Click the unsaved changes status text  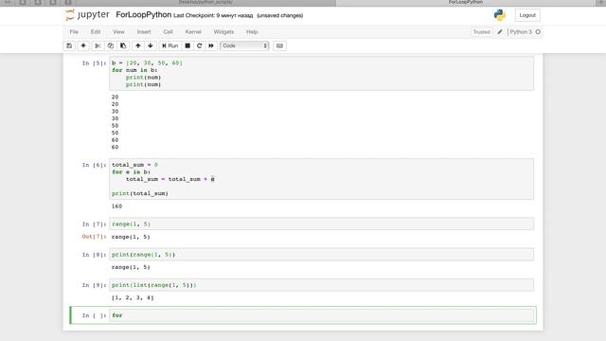[x=280, y=15]
